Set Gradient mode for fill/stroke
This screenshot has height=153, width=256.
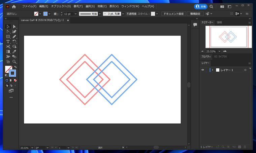pos(11,80)
